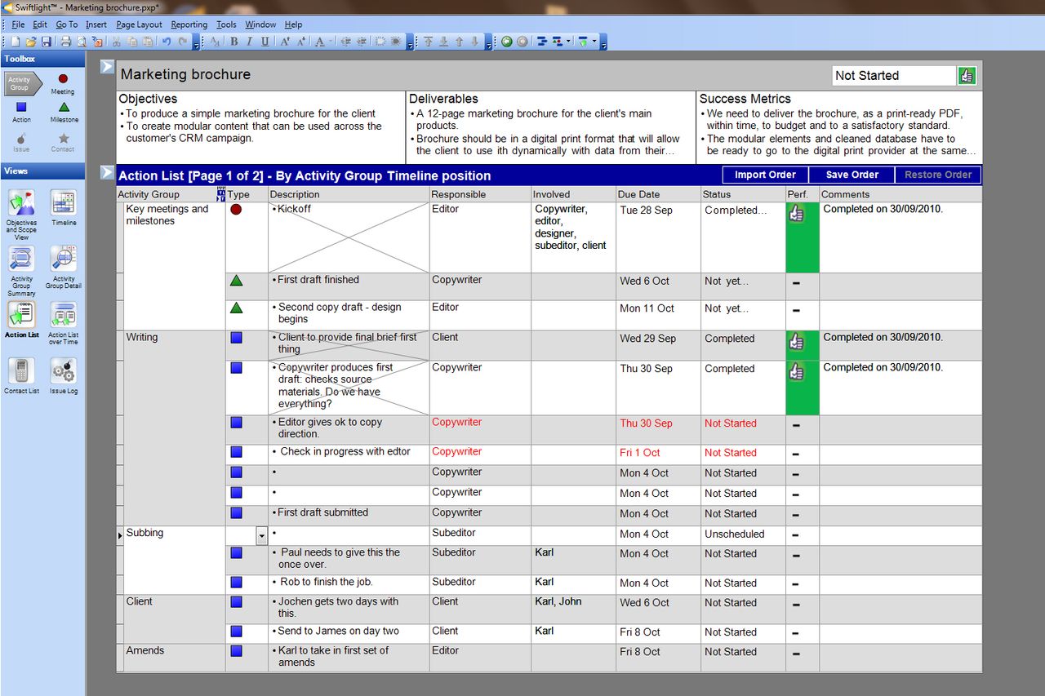Open the Activity Group Summary view

pyautogui.click(x=21, y=271)
